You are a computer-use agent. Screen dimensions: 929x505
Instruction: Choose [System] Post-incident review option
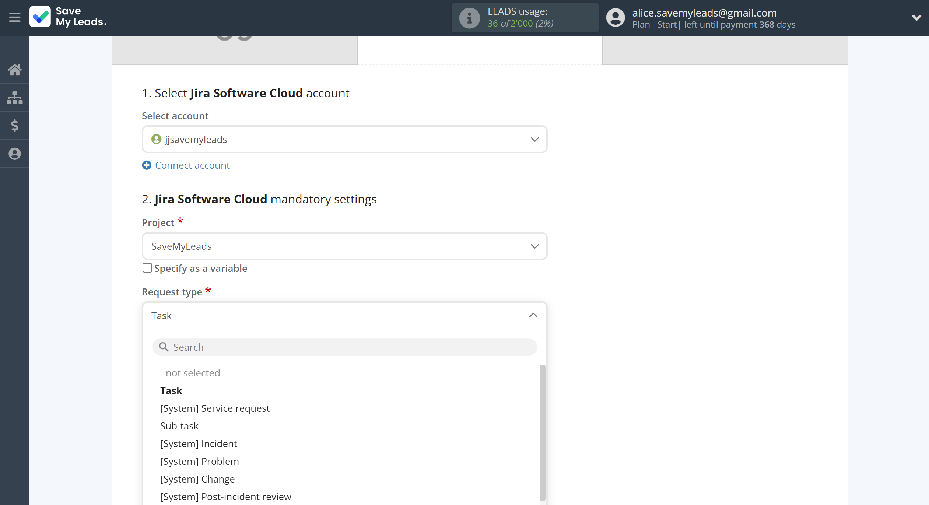pos(225,497)
